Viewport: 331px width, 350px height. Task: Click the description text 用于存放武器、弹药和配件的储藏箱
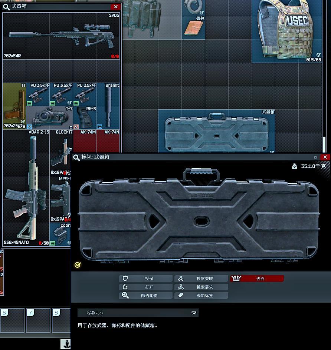click(117, 326)
